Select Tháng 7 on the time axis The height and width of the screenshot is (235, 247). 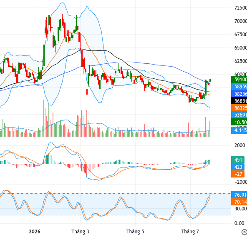[x=190, y=232]
